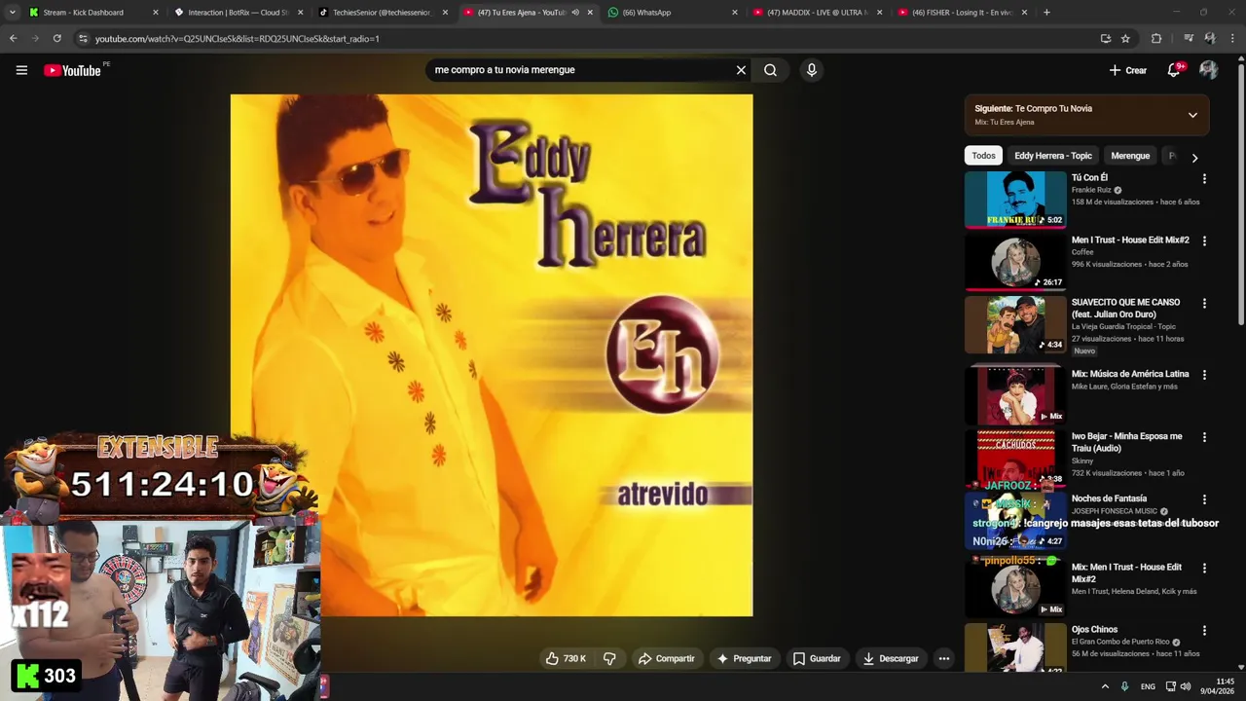1246x701 pixels.
Task: Dislike the video
Action: [609, 658]
